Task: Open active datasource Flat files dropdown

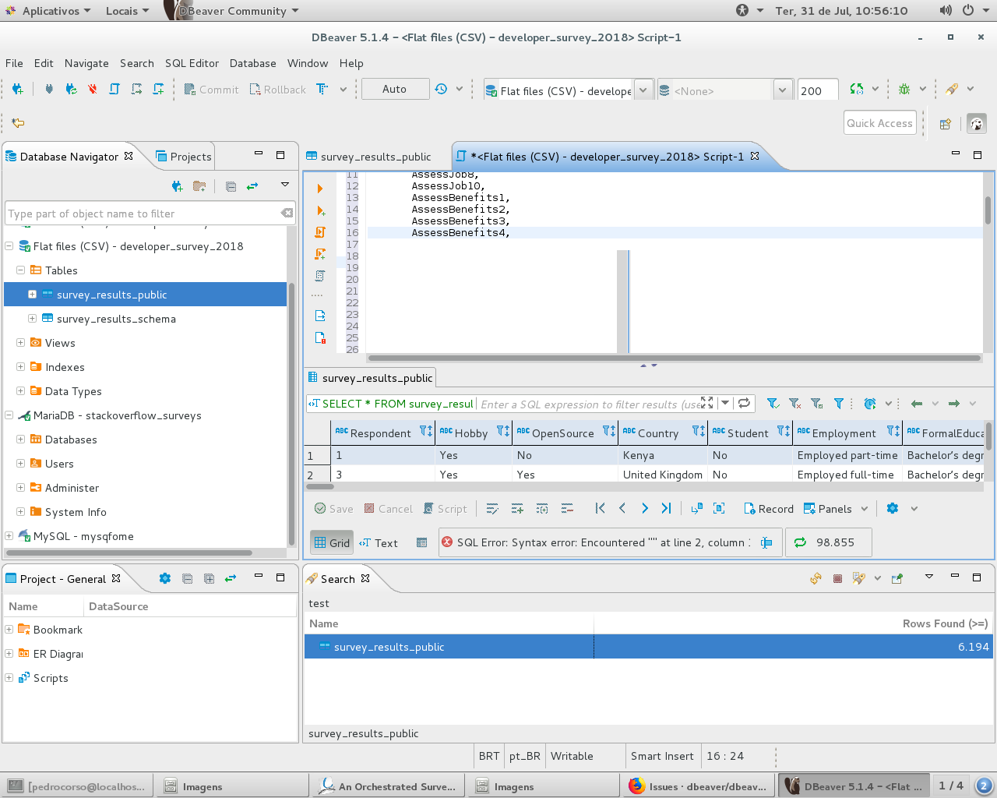Action: [643, 90]
